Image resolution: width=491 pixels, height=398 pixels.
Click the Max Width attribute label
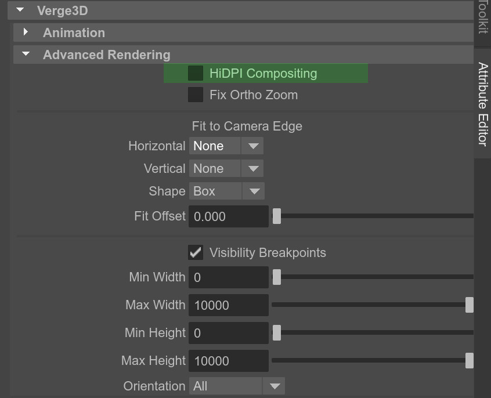156,305
